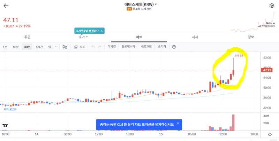Viewport: 279px width, 141px height.
Task: Click the 새로고침 refresh button
Action: pos(146,47)
